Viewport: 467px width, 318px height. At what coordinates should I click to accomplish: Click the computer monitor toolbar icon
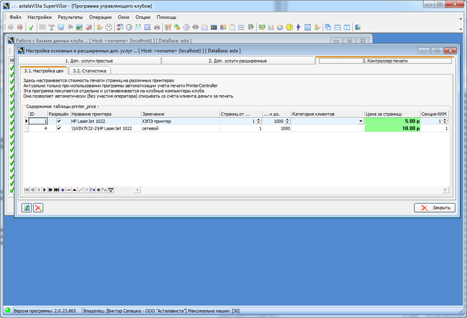61,27
